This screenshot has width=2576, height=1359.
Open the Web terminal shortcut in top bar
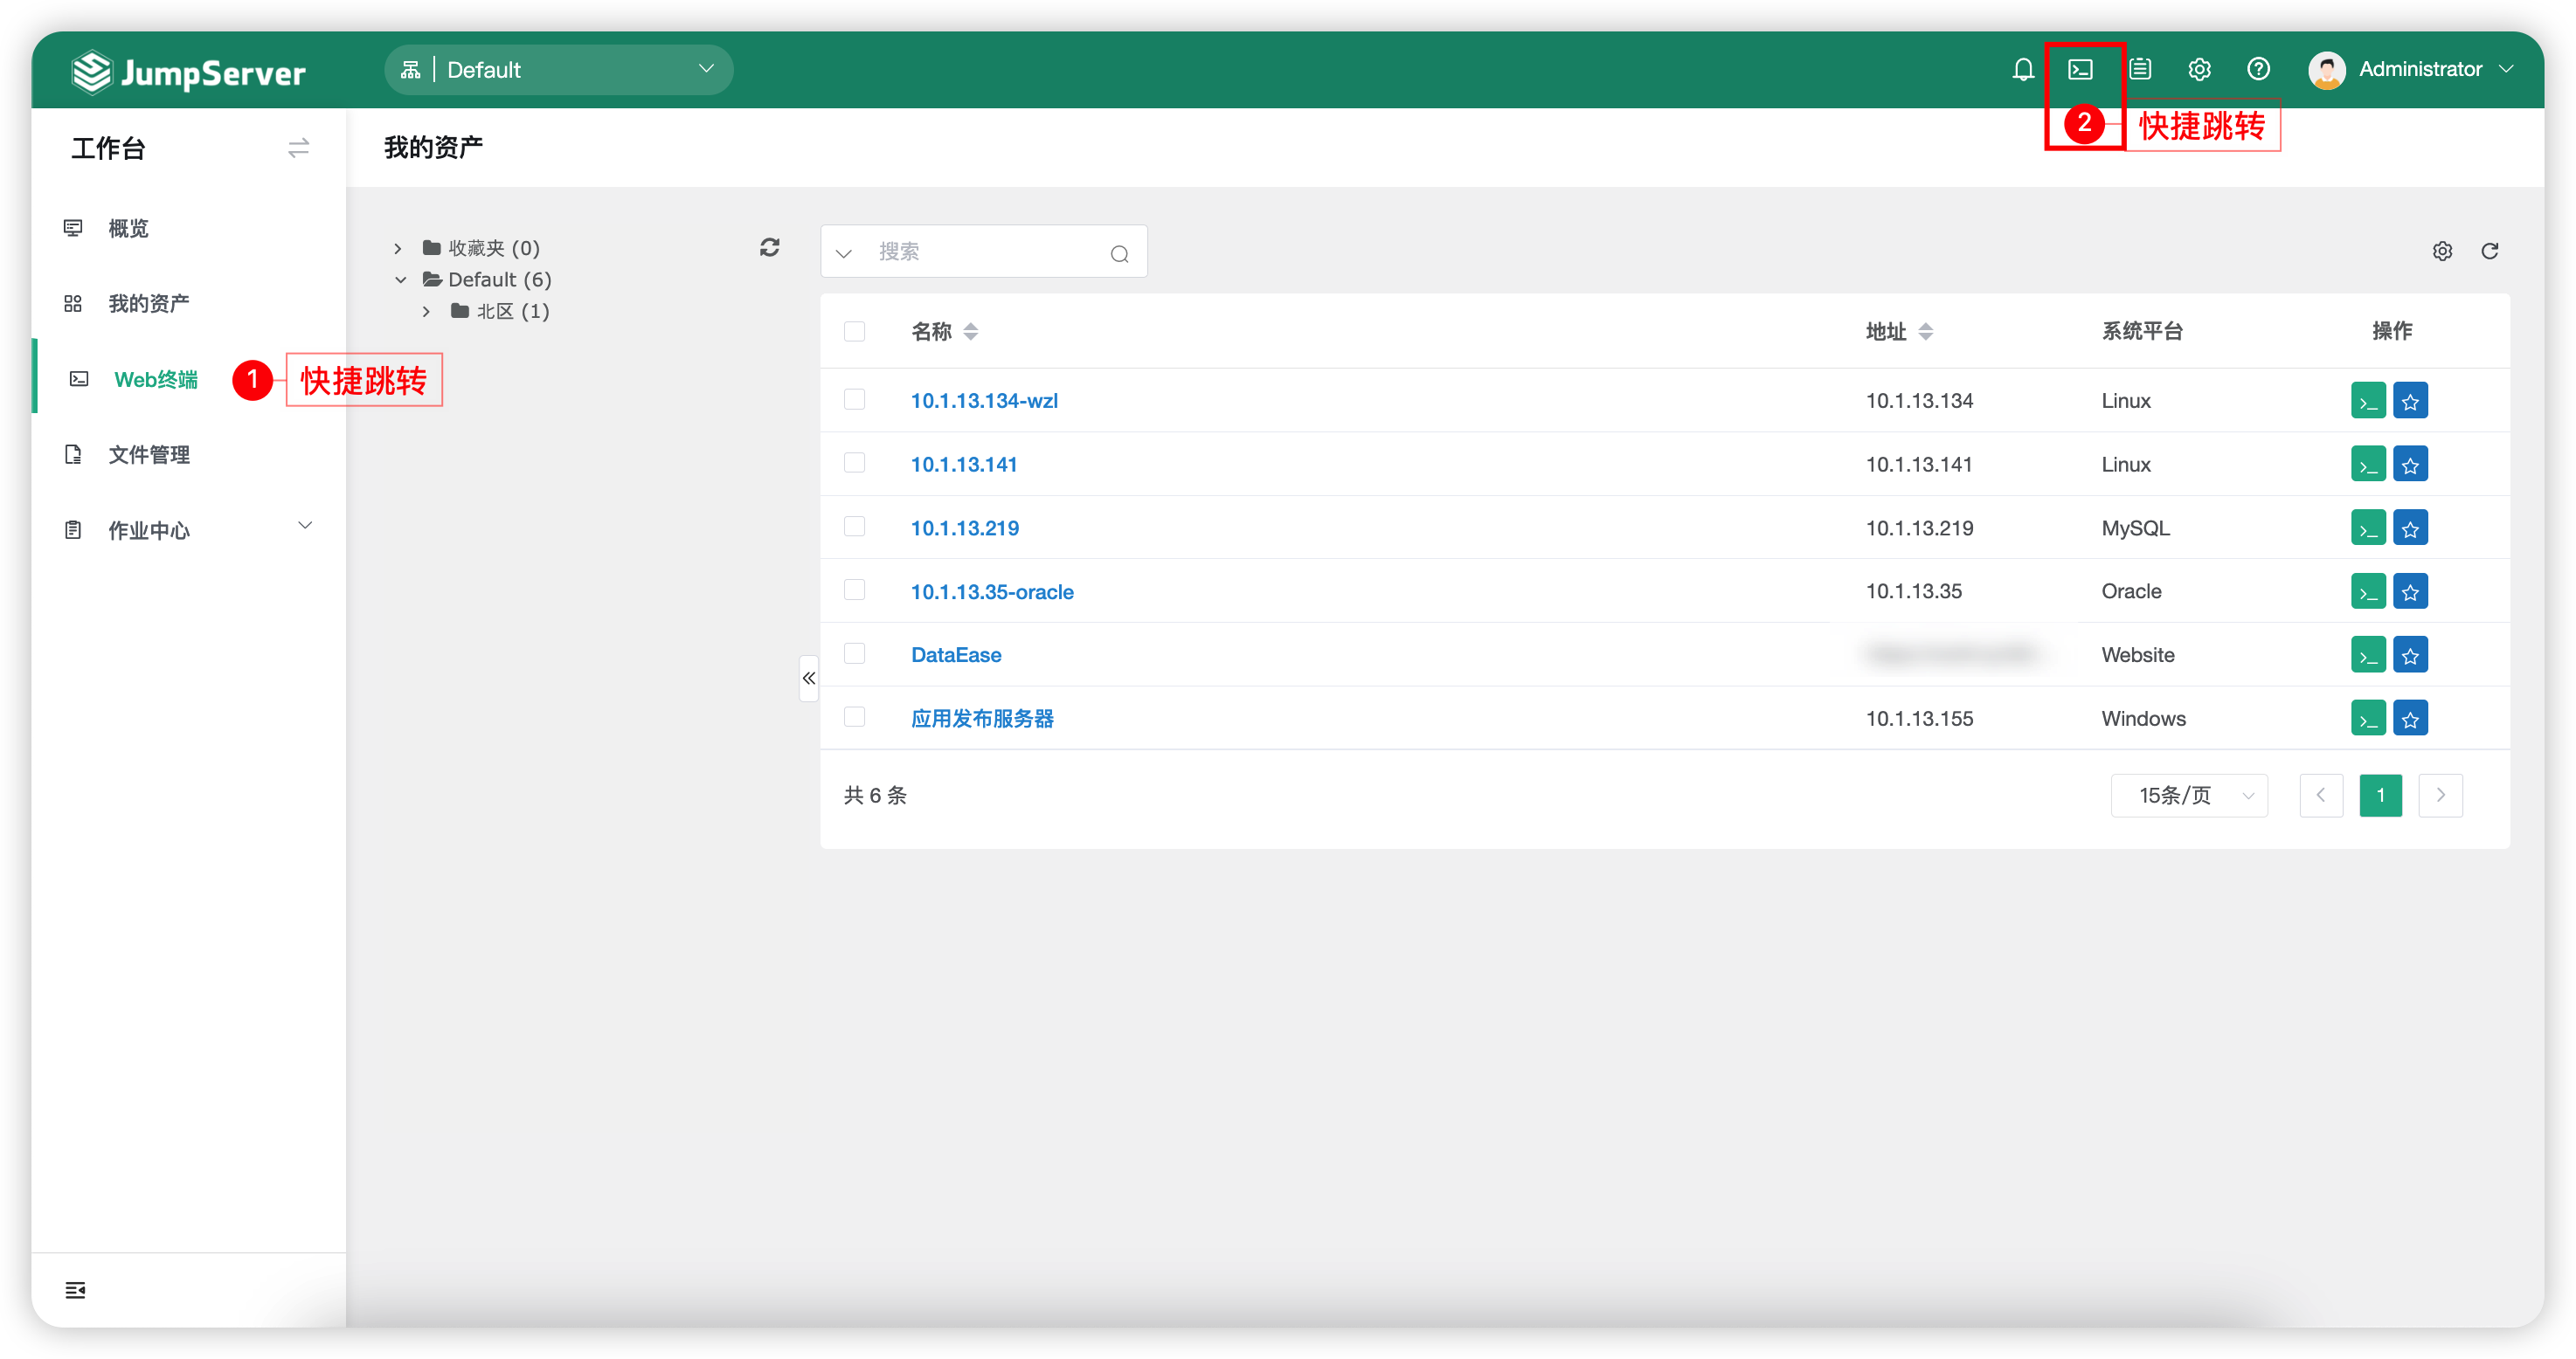coord(2083,69)
